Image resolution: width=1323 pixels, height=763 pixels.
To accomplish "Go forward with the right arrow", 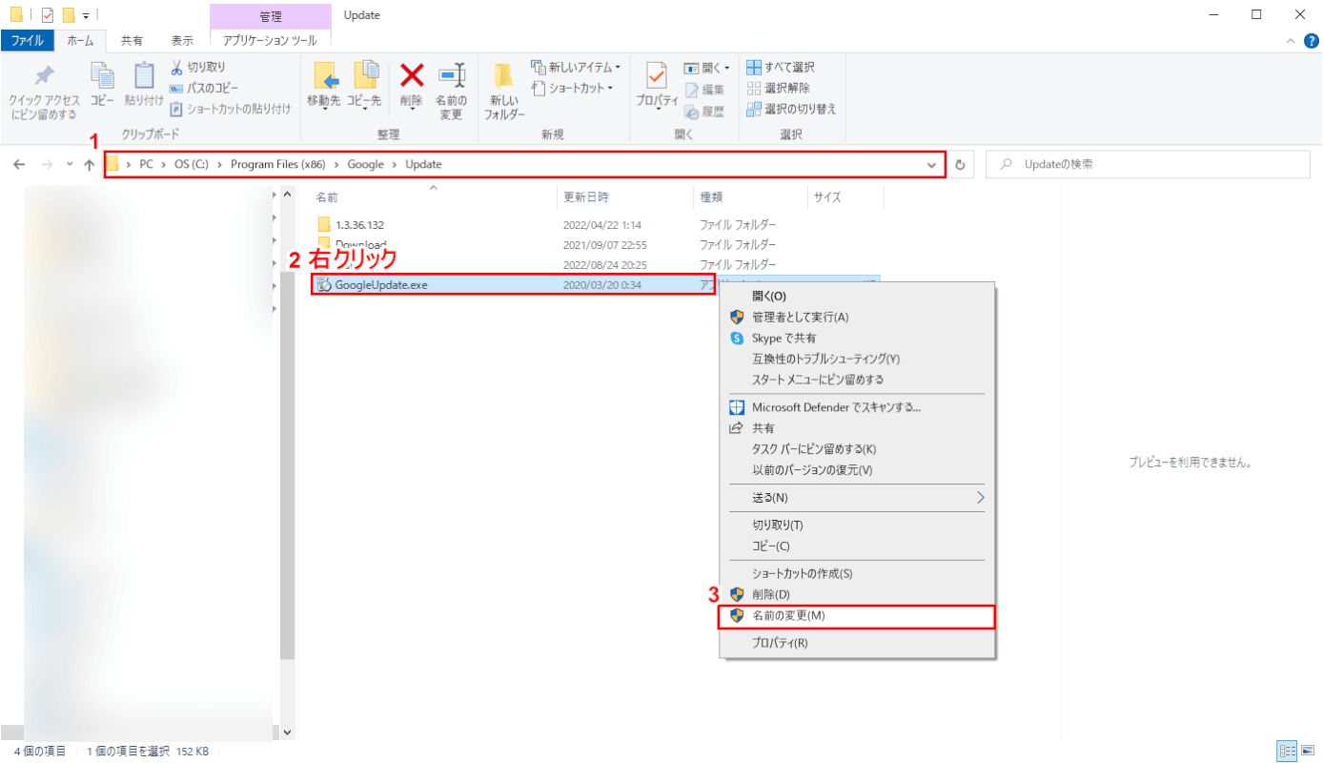I will pos(48,164).
